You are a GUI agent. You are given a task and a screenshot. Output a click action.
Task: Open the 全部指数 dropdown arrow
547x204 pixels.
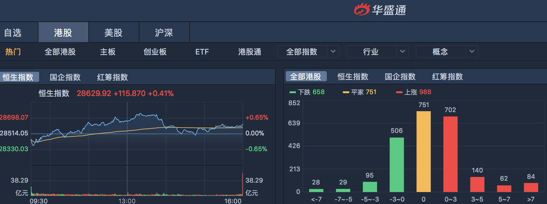[333, 51]
